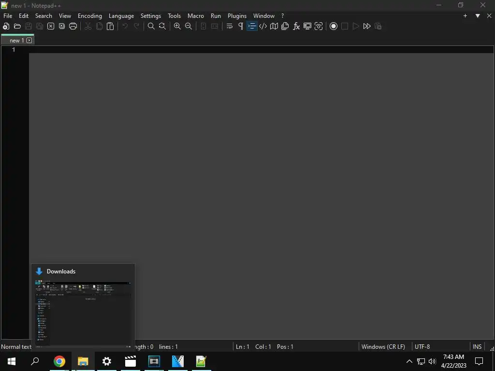The image size is (495, 371).
Task: Expand the tab list dropdown triangle
Action: point(478,16)
